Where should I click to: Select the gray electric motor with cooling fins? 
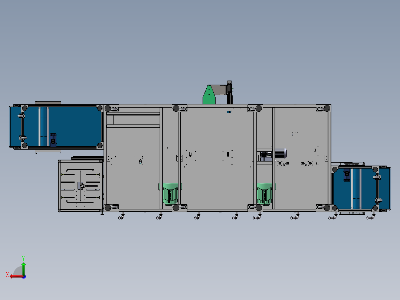point(281,153)
